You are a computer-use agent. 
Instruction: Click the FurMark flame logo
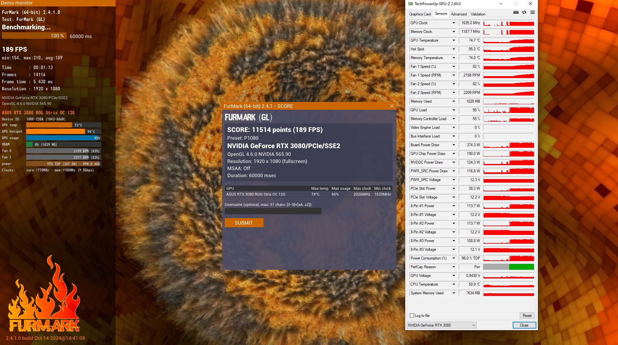click(44, 293)
